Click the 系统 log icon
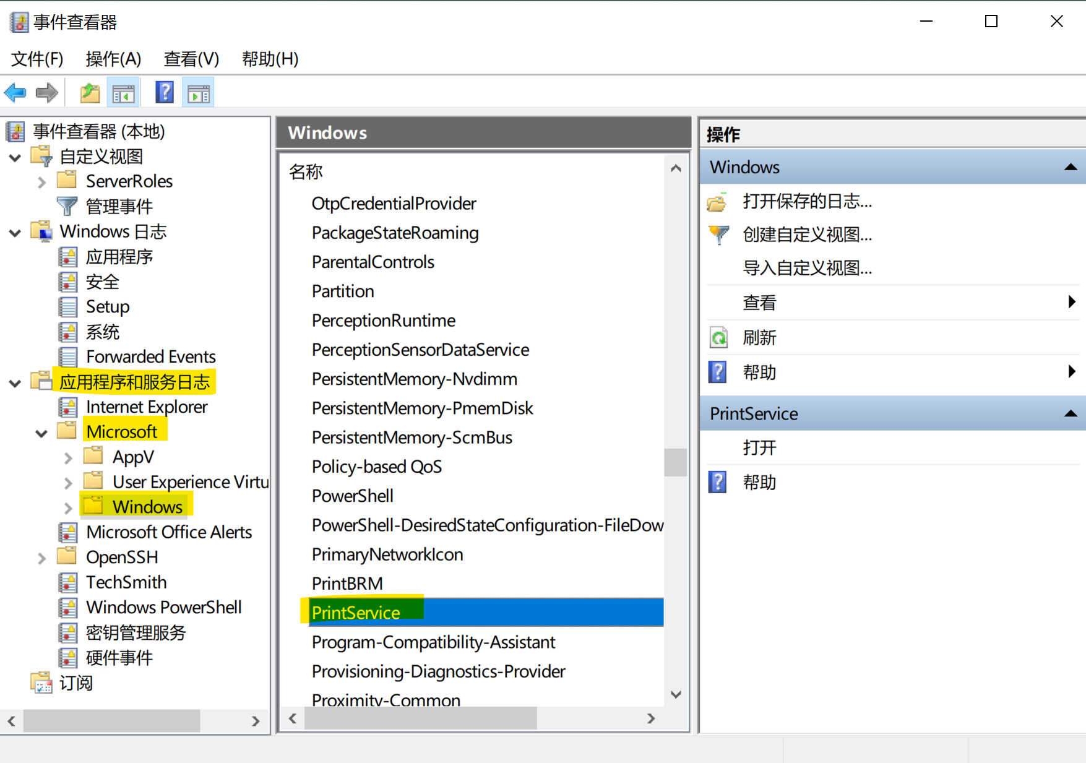Screen dimensions: 1086x763 pos(67,332)
